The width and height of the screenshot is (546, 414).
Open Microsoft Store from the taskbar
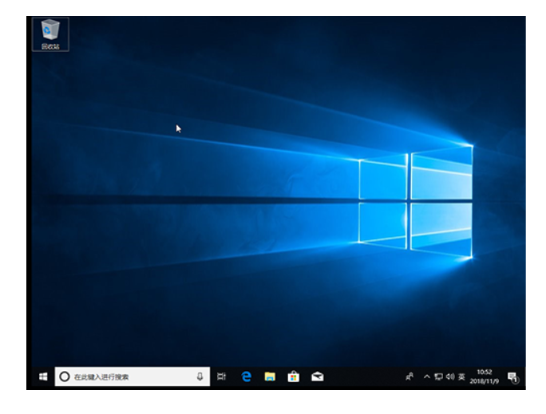(294, 377)
